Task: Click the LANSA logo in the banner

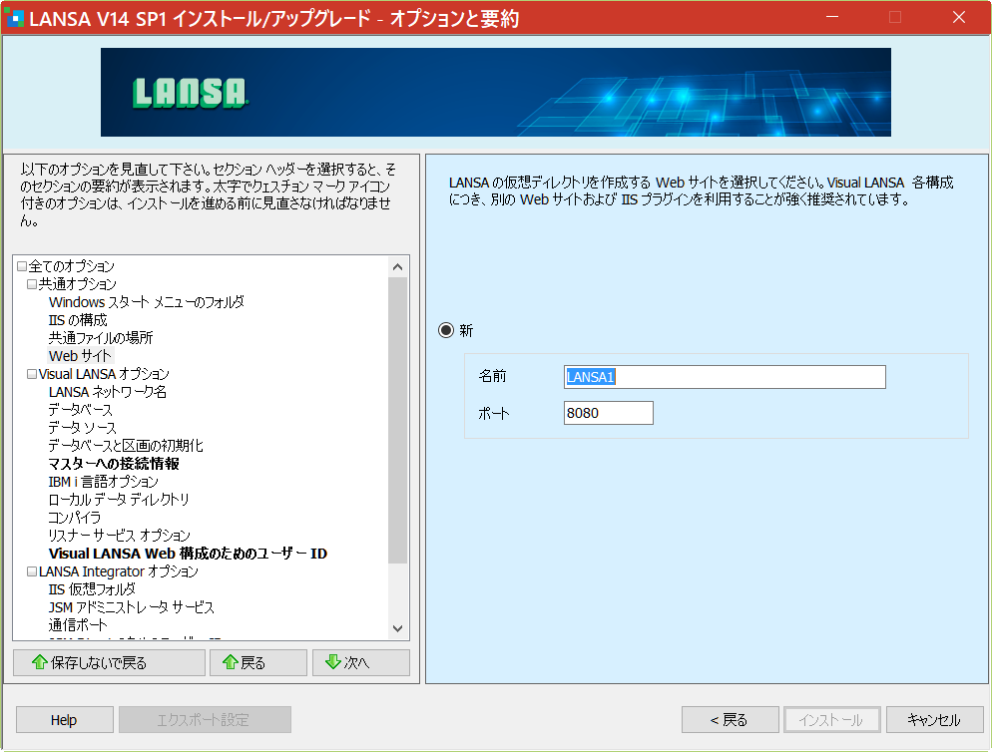Action: 191,93
